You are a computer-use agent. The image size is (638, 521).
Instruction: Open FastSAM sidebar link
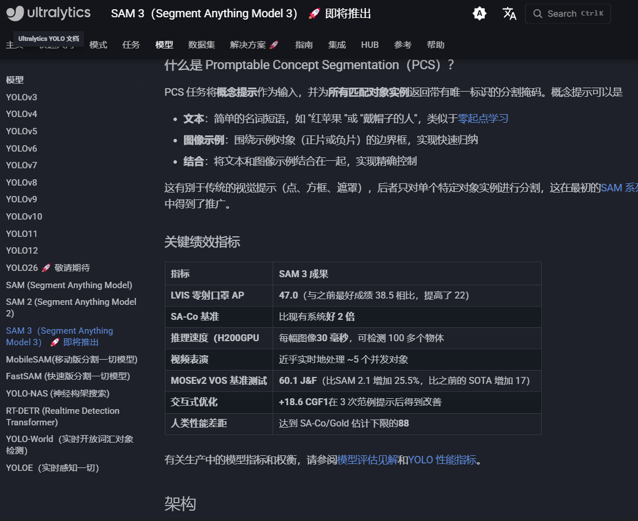click(68, 376)
